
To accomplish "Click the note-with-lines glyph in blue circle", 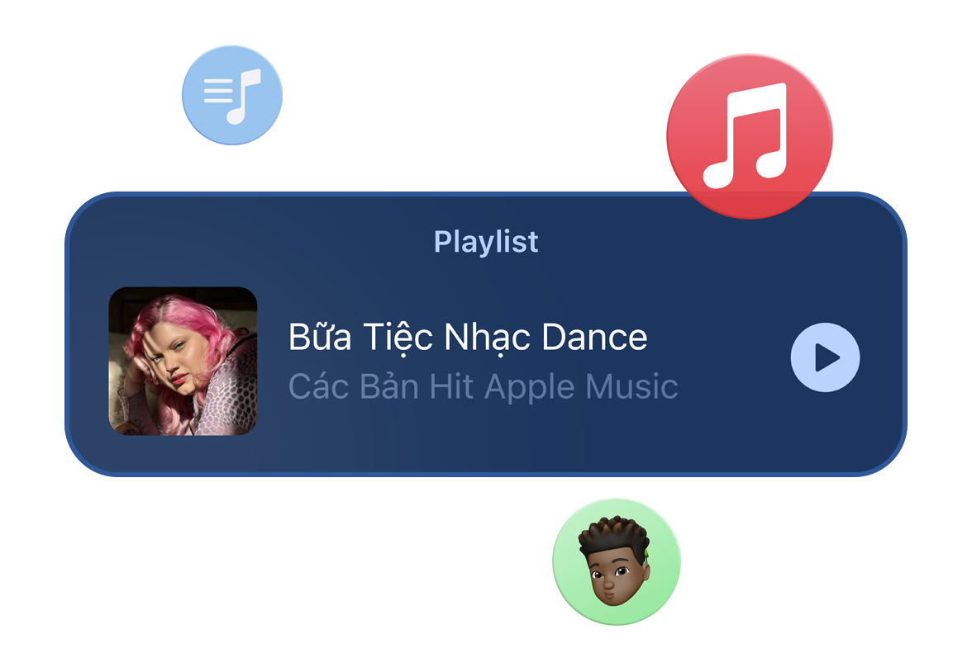I will [x=231, y=96].
